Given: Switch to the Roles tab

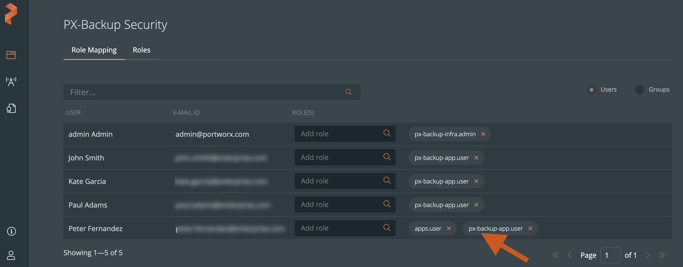Looking at the screenshot, I should click(141, 50).
